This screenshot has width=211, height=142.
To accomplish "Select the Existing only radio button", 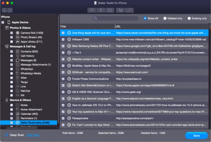I will pyautogui.click(x=189, y=18).
